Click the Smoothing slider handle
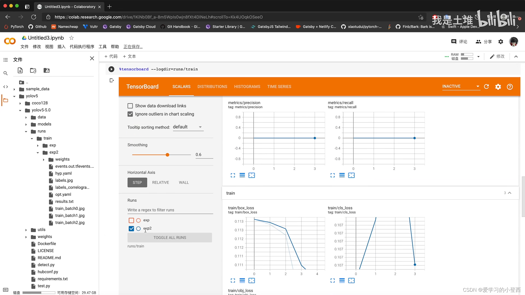The width and height of the screenshot is (525, 295). 167,155
